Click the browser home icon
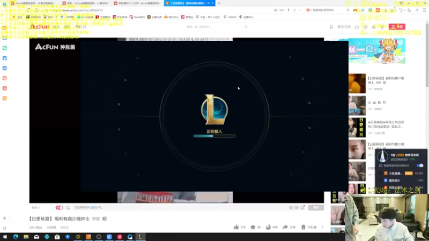The image size is (429, 241). point(36,10)
